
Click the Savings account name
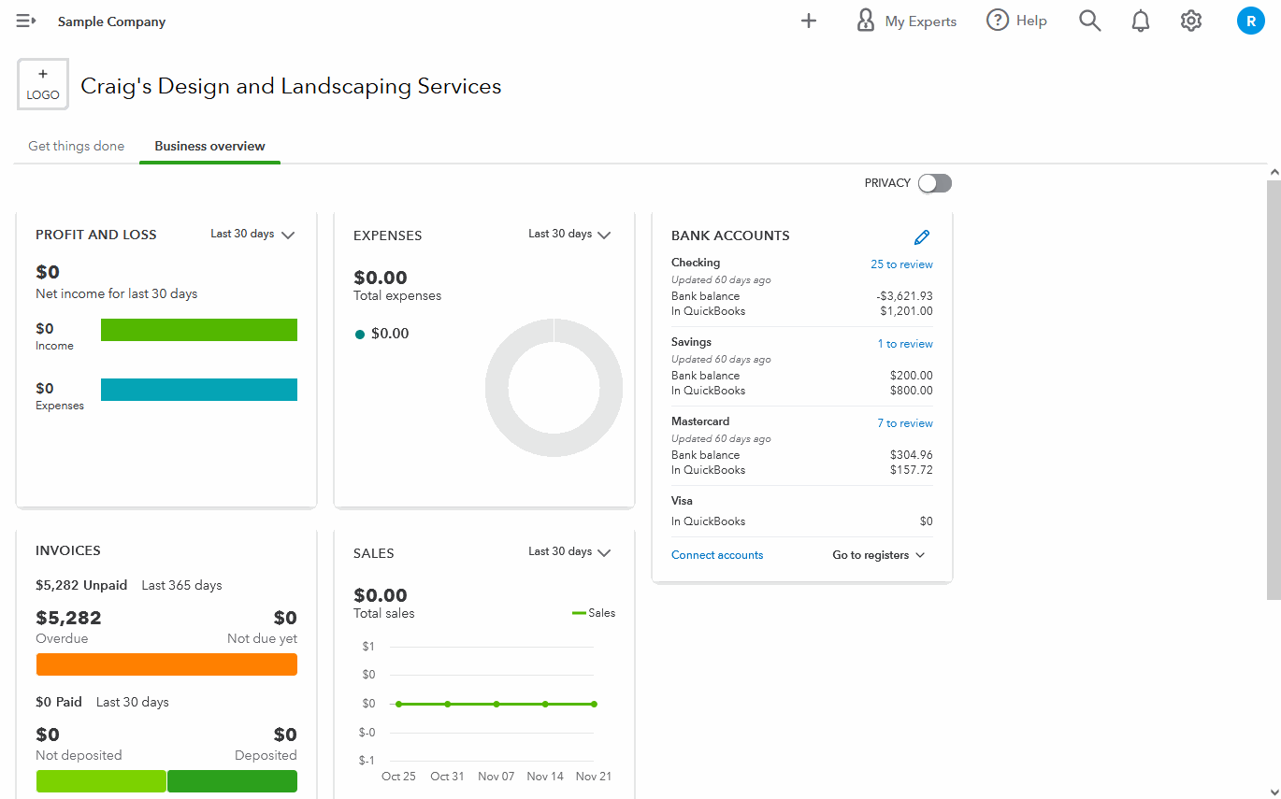[x=691, y=342]
